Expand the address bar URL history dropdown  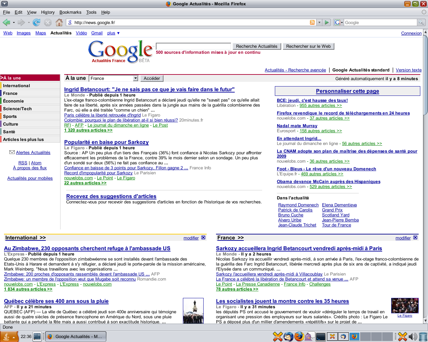(319, 22)
